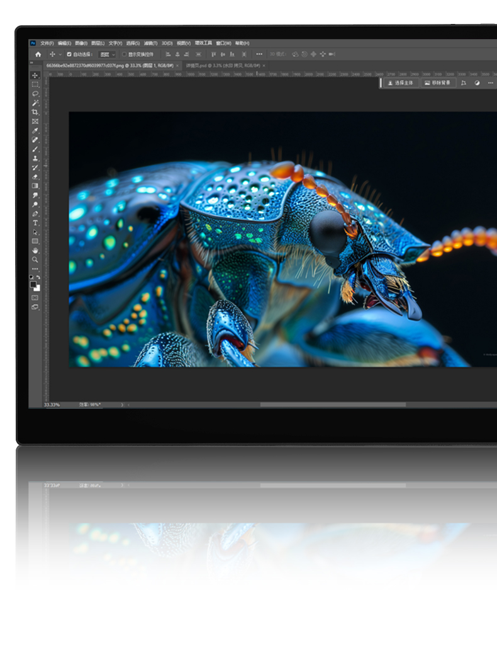Open the 滤镜(T) menu
The height and width of the screenshot is (645, 497).
pos(151,43)
